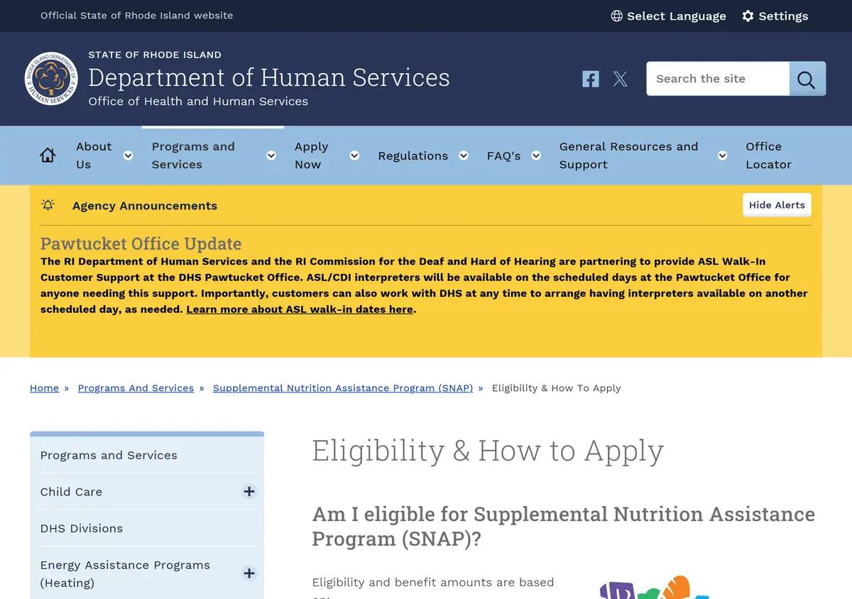
Task: Open the About Us menu item
Action: (94, 155)
